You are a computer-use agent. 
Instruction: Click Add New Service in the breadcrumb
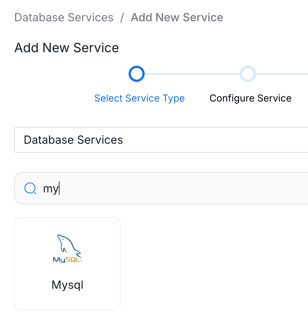177,17
